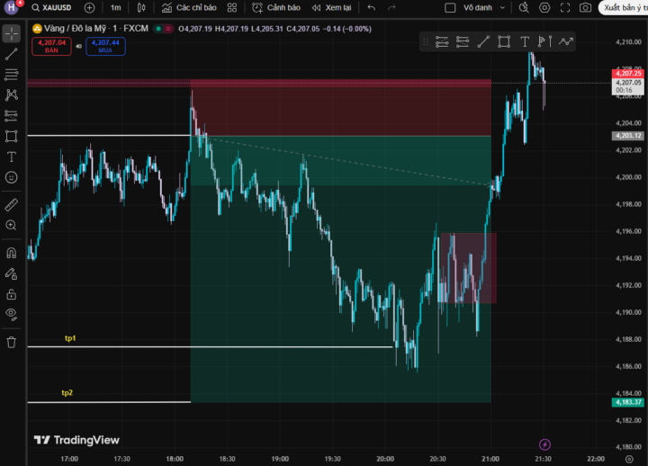Viewport: 648px width, 466px height.
Task: Open indicator templates grid icon
Action: pyautogui.click(x=232, y=8)
